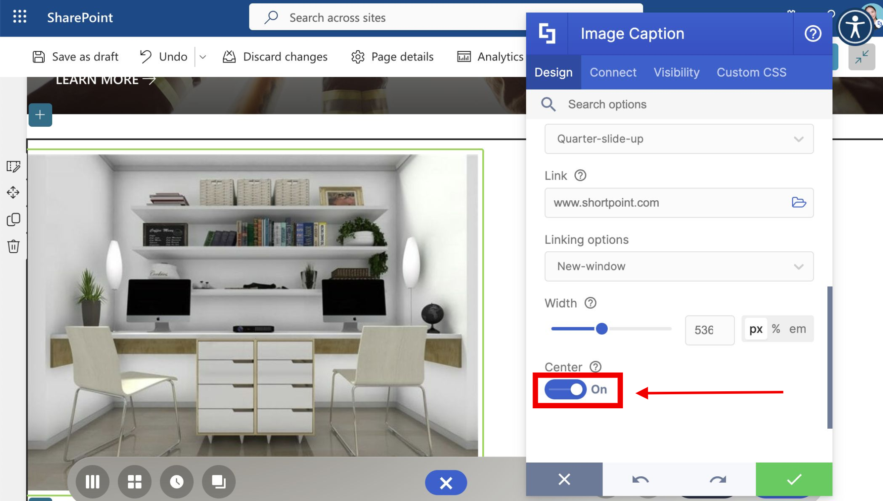Open the Custom CSS tab
883x501 pixels.
click(x=751, y=72)
